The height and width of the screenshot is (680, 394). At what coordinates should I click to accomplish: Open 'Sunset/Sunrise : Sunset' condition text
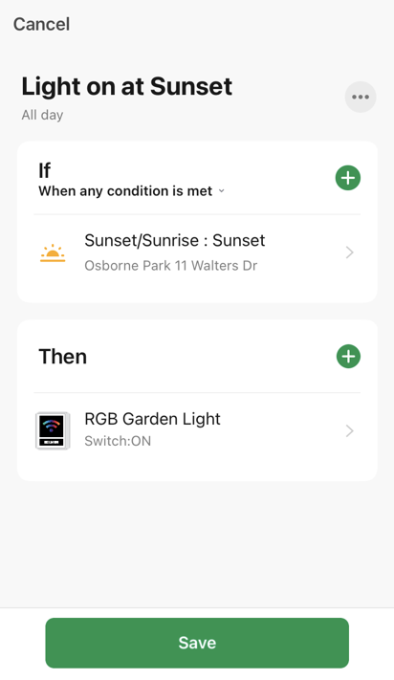click(175, 240)
